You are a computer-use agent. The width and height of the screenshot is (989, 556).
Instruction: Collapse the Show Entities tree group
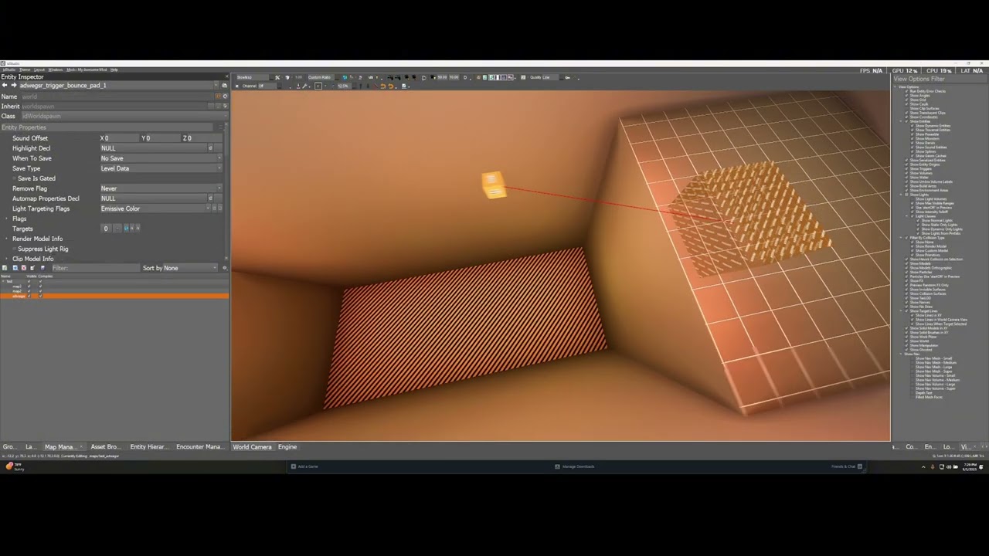point(900,121)
